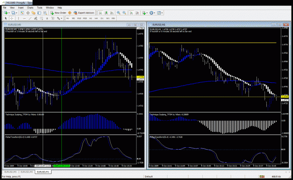Viewport: 293px width, 180px height.
Task: Launch MetaEditor from the toolbar icon
Action: (x=70, y=13)
